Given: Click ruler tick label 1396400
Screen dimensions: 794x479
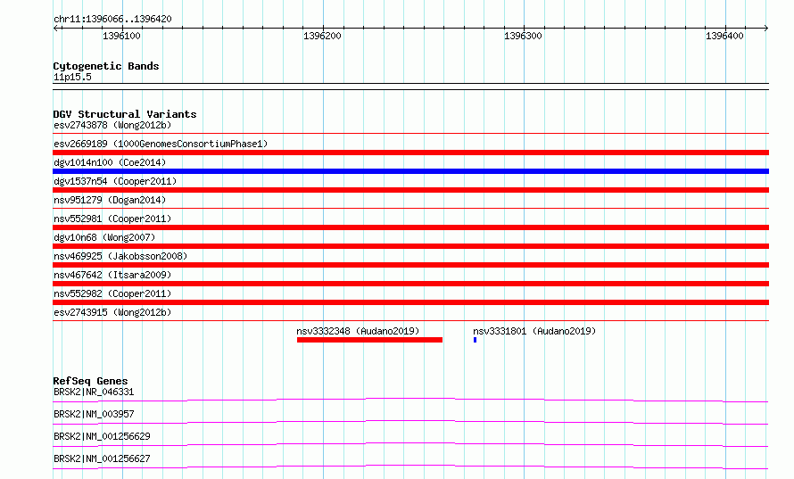Looking at the screenshot, I should pos(724,36).
